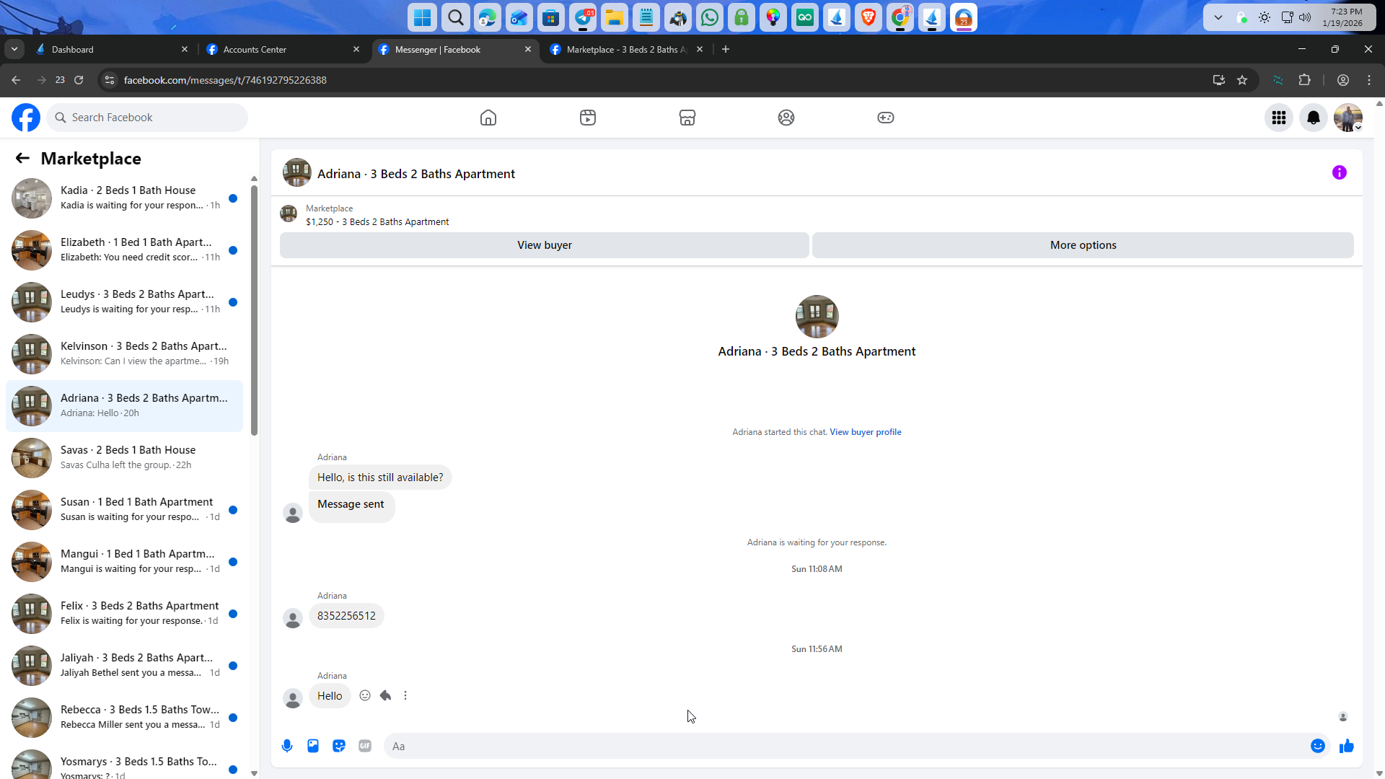Open conversation information purple icon

click(1339, 172)
